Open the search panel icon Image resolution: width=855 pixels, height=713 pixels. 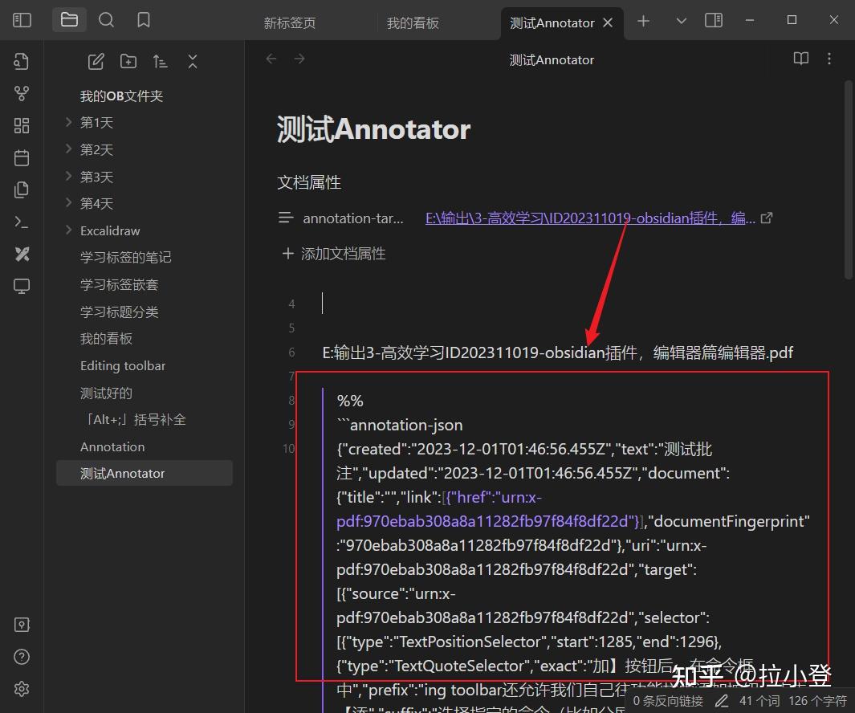click(x=106, y=20)
